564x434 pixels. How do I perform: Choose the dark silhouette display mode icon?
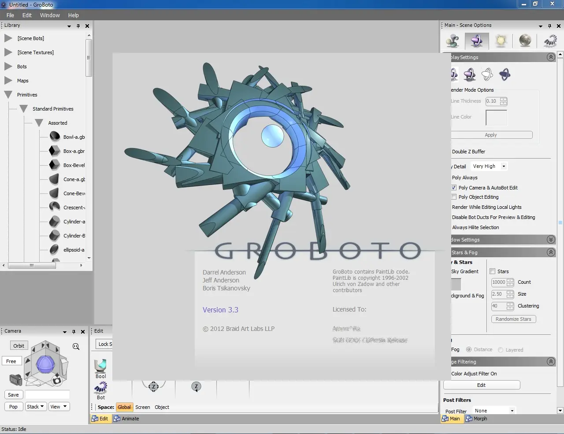[505, 74]
